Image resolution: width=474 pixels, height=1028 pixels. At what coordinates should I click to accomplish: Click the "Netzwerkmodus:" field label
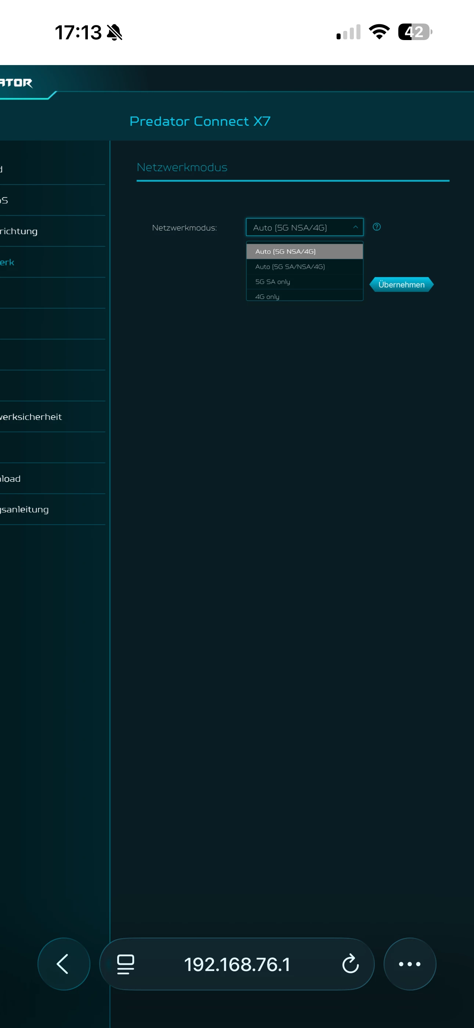click(184, 228)
